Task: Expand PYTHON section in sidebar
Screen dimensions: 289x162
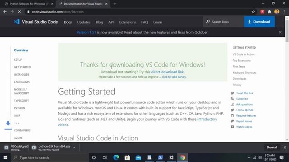Action: (x=19, y=108)
